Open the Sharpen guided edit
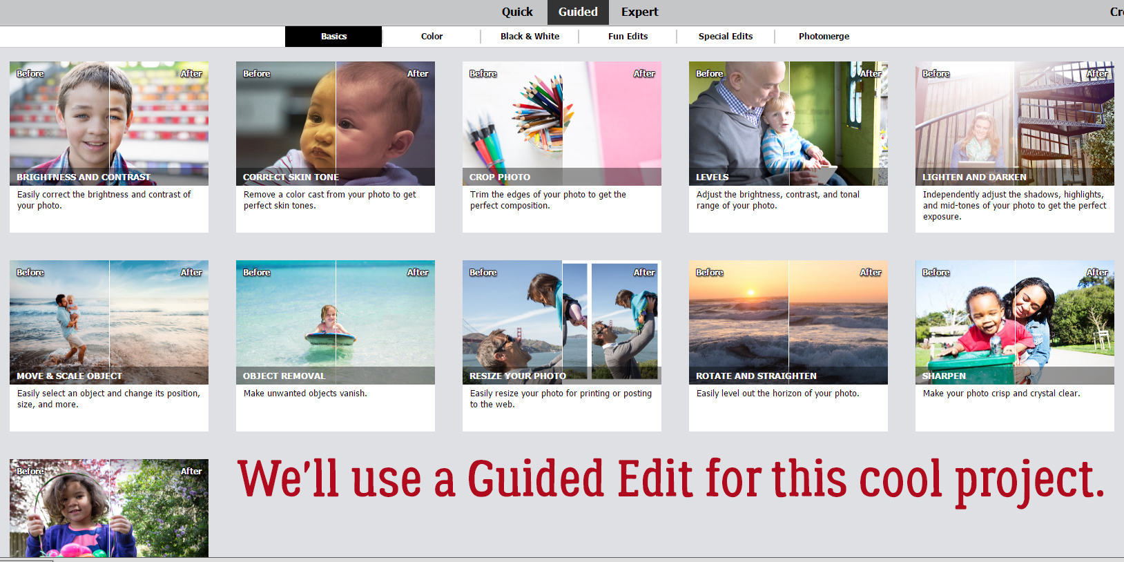 pos(1015,322)
